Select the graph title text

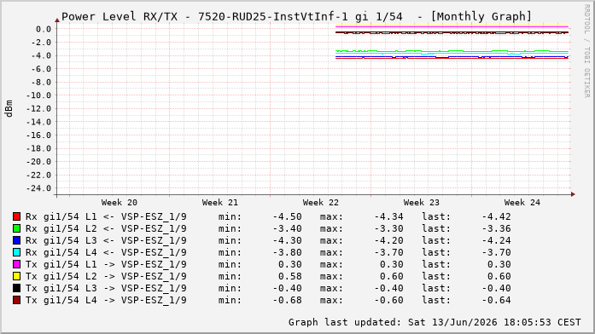pos(297,17)
